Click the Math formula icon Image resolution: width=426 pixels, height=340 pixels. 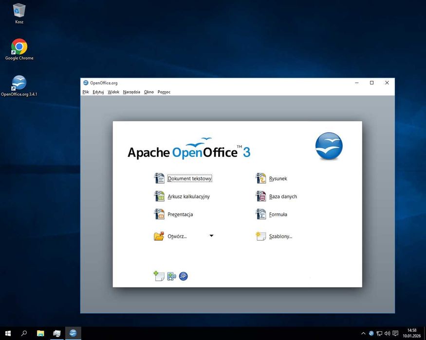pyautogui.click(x=261, y=214)
